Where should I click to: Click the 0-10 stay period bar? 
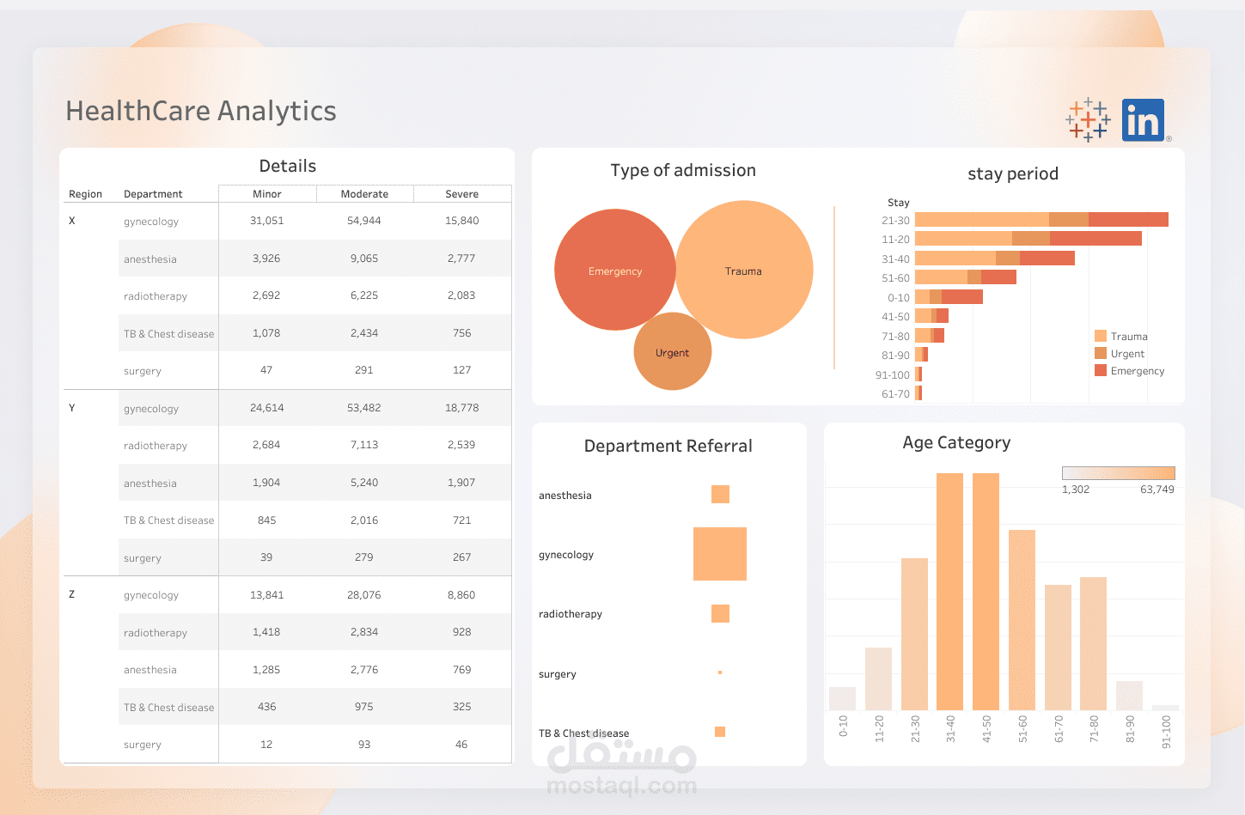pos(949,297)
